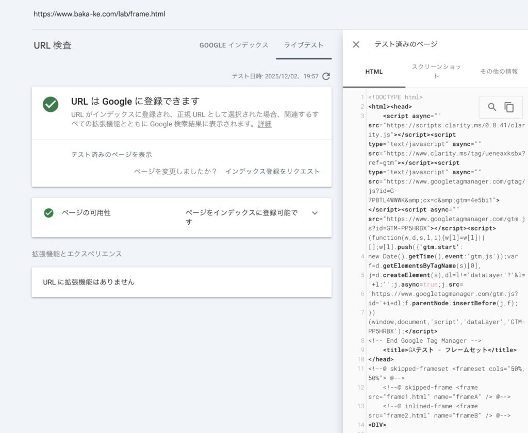Close the テスト済みのページ panel
The height and width of the screenshot is (433, 528).
pyautogui.click(x=356, y=44)
